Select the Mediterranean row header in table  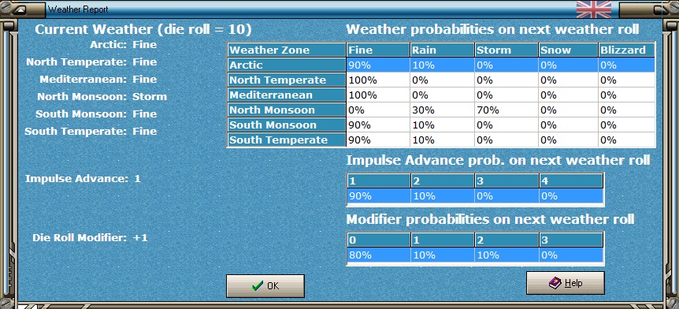287,95
